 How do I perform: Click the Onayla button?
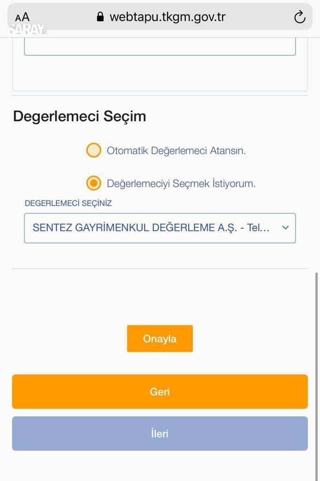click(160, 338)
